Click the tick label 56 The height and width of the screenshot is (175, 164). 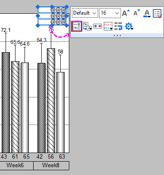[51, 156]
